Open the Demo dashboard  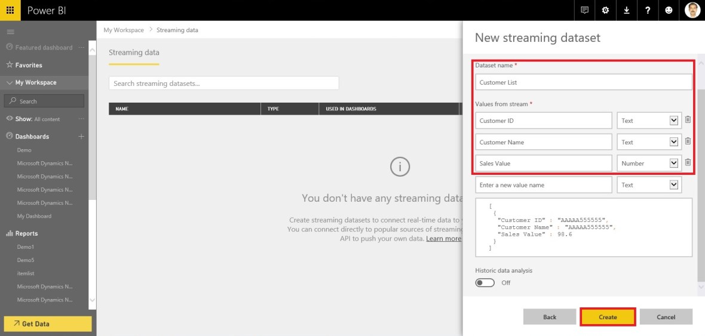point(24,150)
